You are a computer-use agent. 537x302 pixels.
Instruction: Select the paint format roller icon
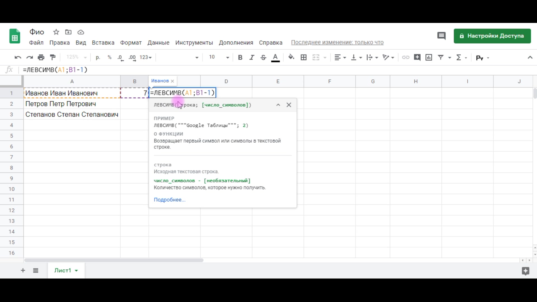point(53,58)
